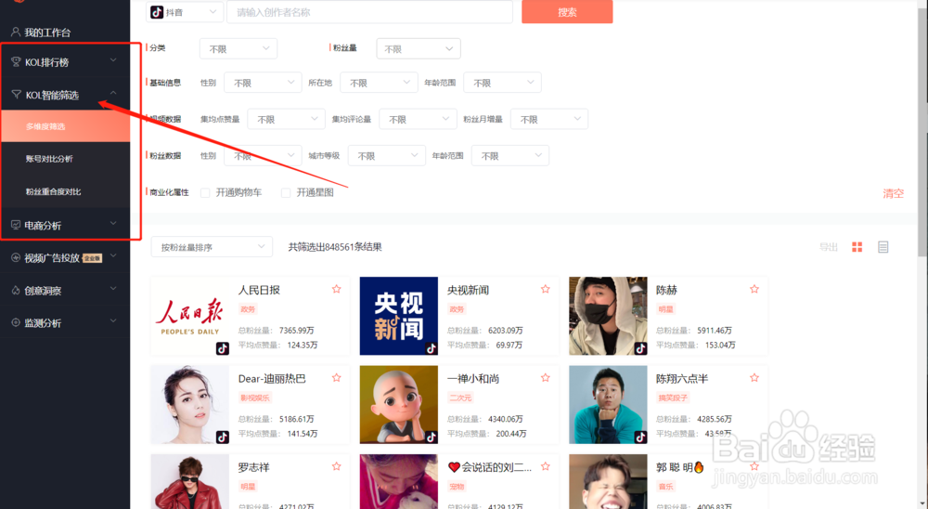Open the 分类 dropdown

(238, 48)
